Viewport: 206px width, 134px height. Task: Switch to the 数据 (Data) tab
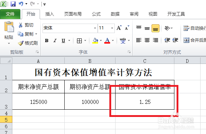(115, 14)
